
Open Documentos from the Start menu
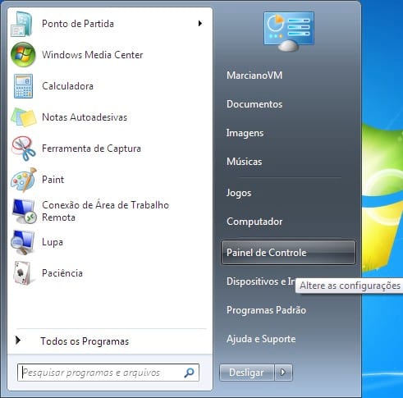click(254, 104)
